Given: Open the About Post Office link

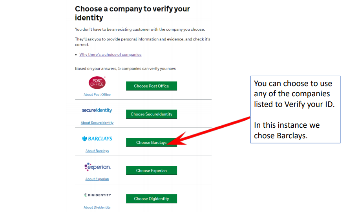Looking at the screenshot, I should pos(97,95).
